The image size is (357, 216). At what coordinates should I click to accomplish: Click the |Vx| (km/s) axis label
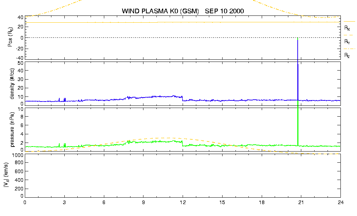pos(6,175)
